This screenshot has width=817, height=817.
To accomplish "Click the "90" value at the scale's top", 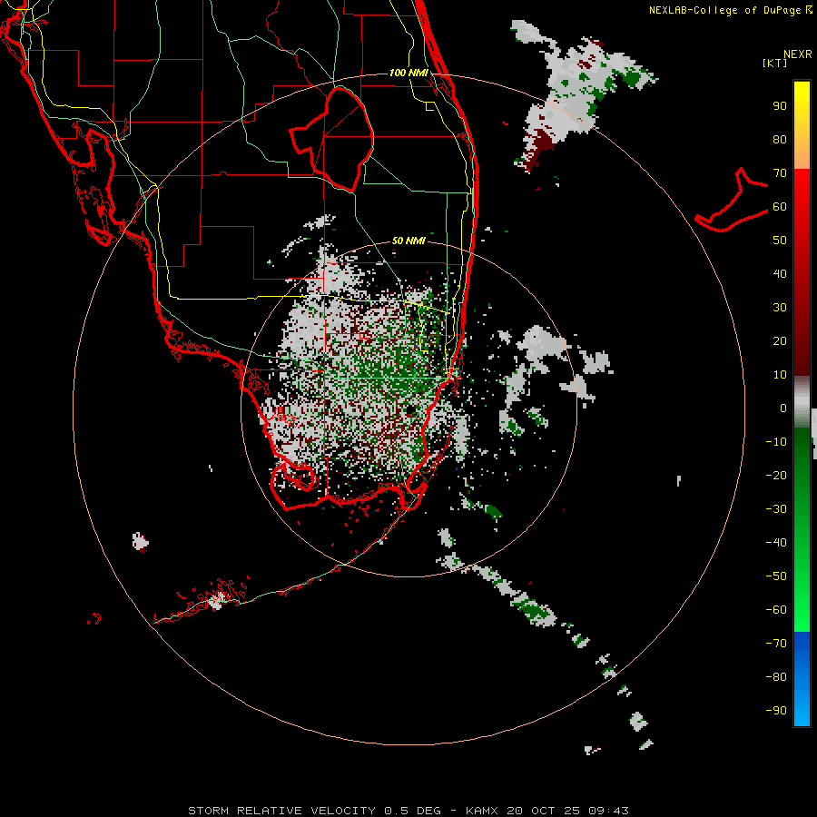I will click(780, 106).
